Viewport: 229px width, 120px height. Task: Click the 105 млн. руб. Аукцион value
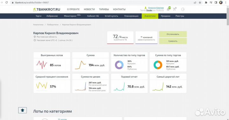(x=172, y=61)
